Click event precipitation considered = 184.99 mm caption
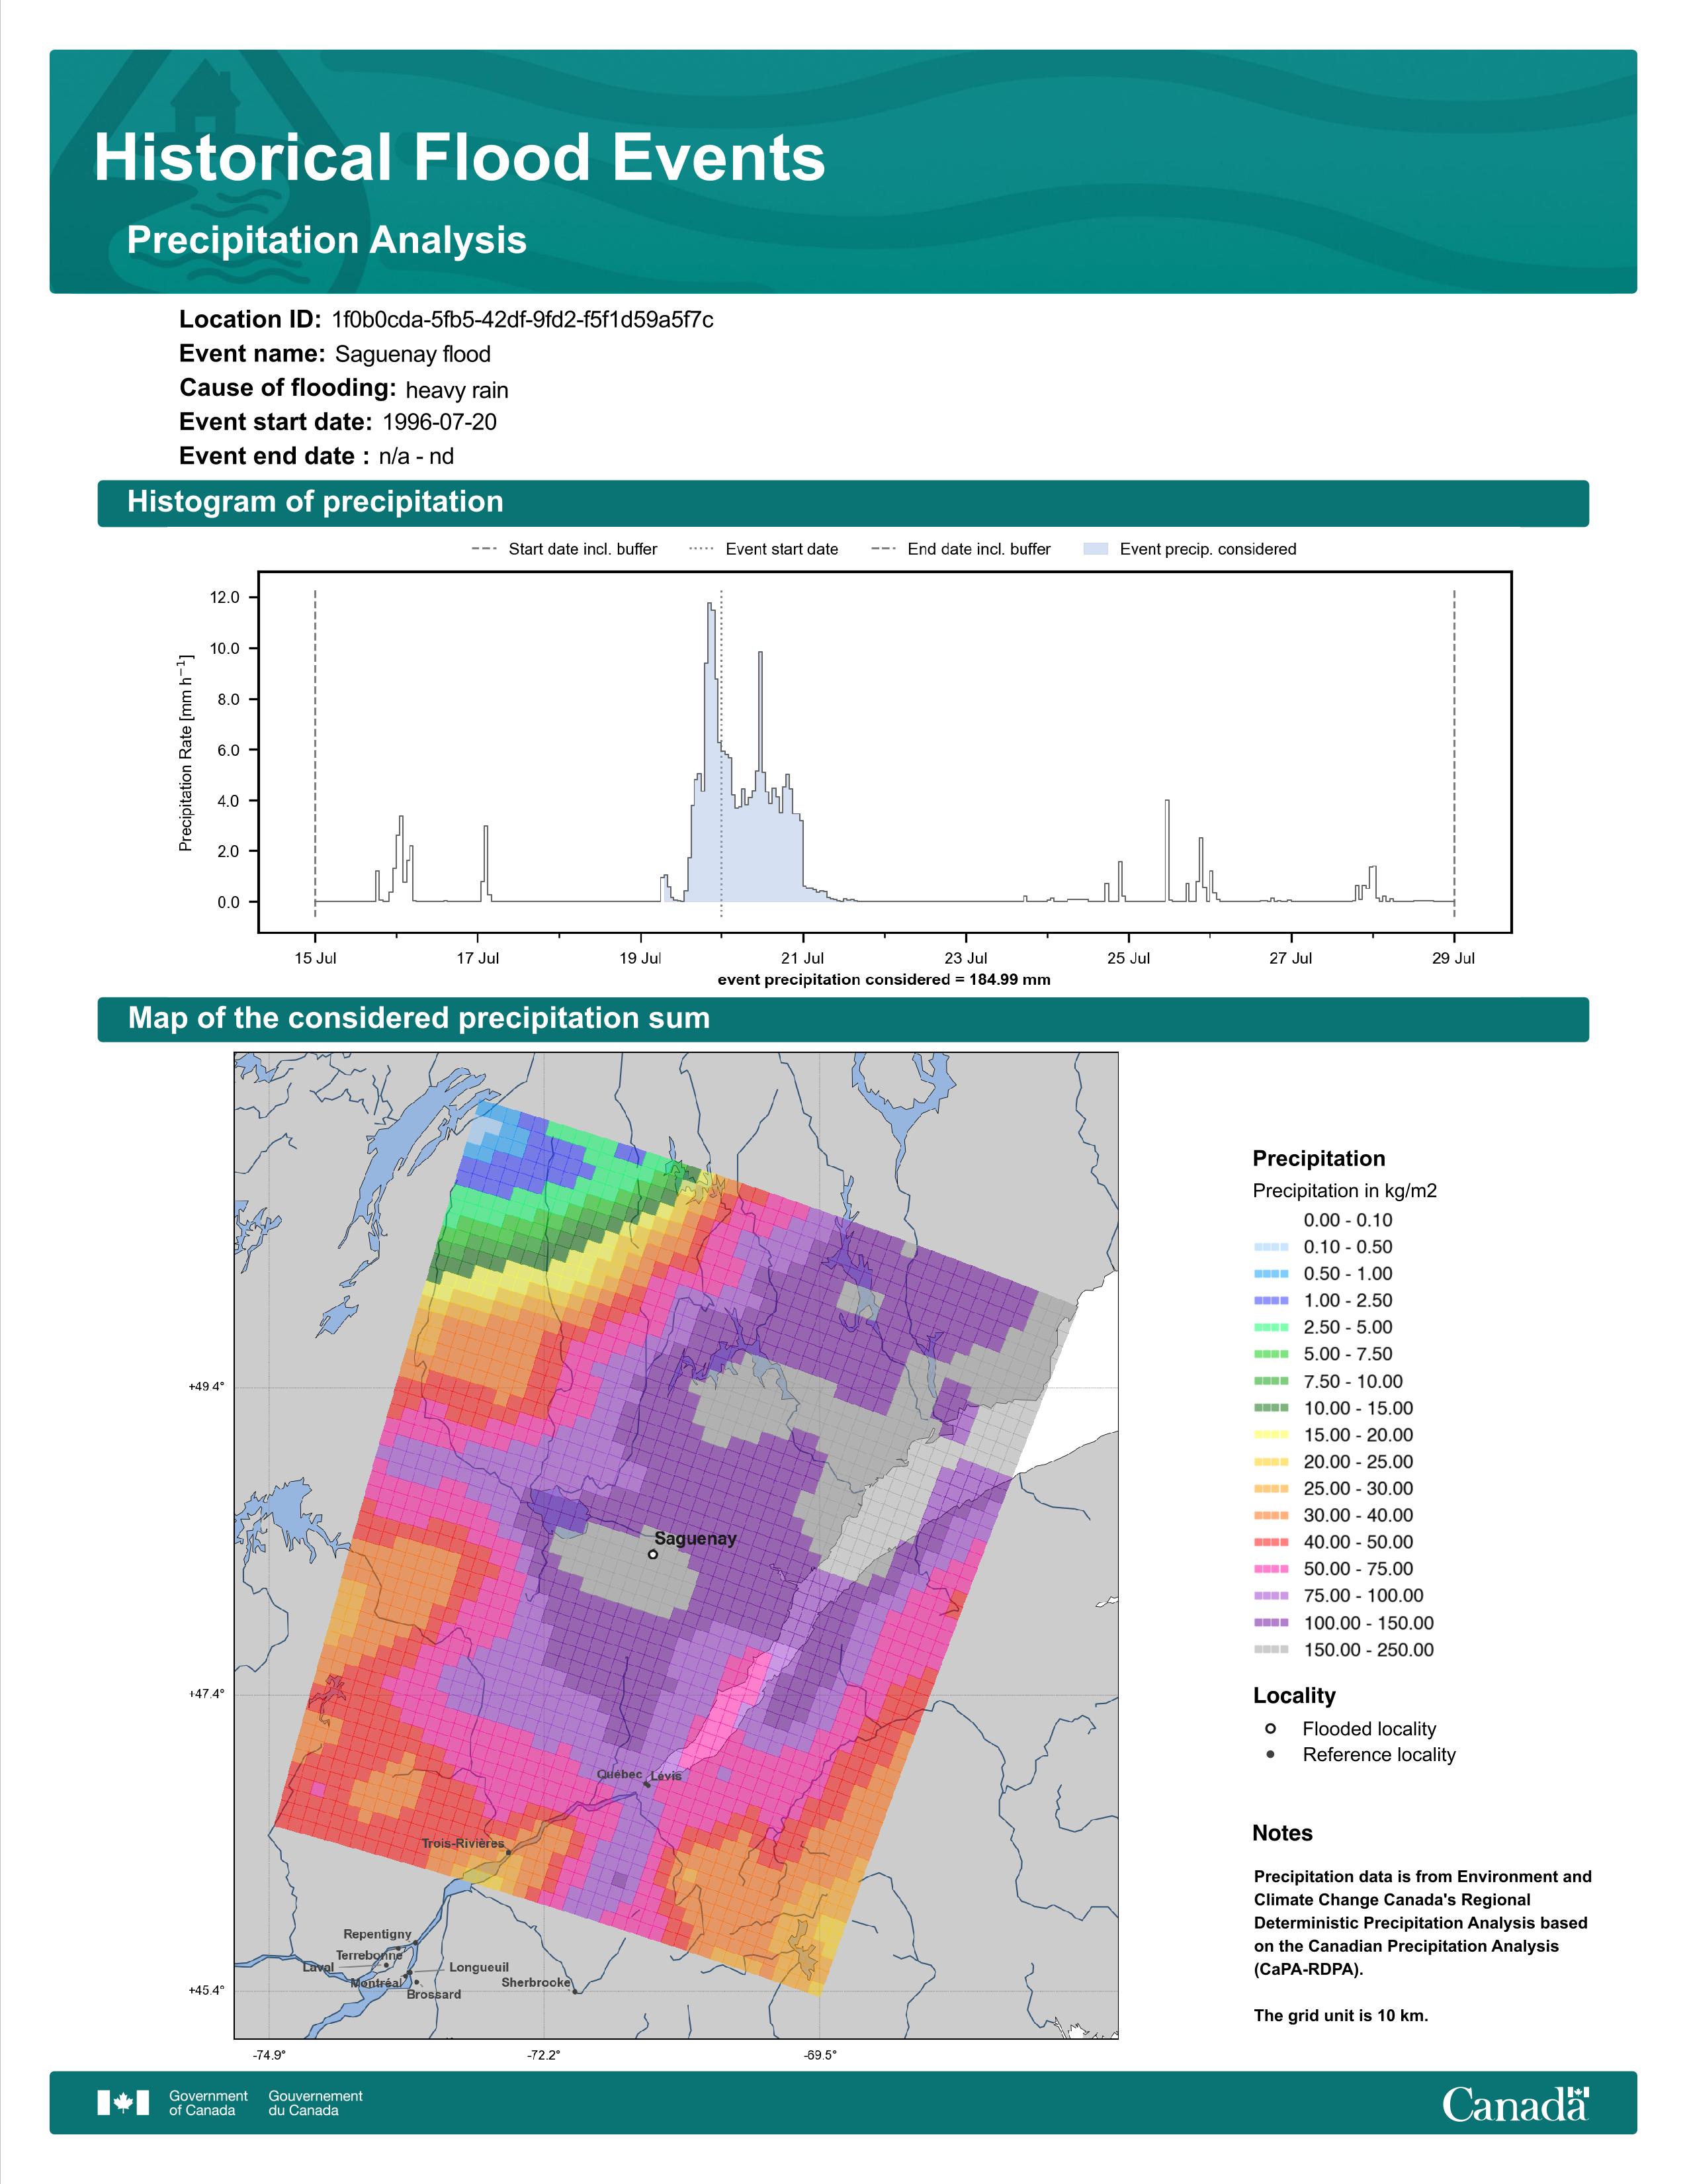The image size is (1687, 2184). pyautogui.click(x=883, y=980)
